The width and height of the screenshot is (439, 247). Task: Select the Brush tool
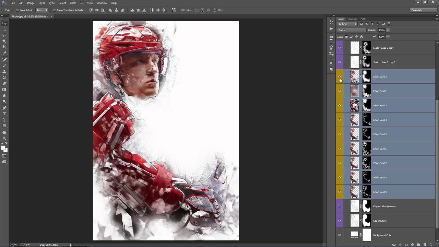point(4,66)
